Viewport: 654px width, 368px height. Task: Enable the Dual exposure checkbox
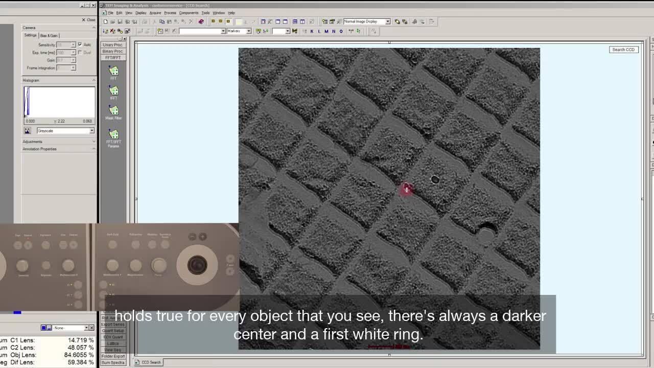(80, 53)
